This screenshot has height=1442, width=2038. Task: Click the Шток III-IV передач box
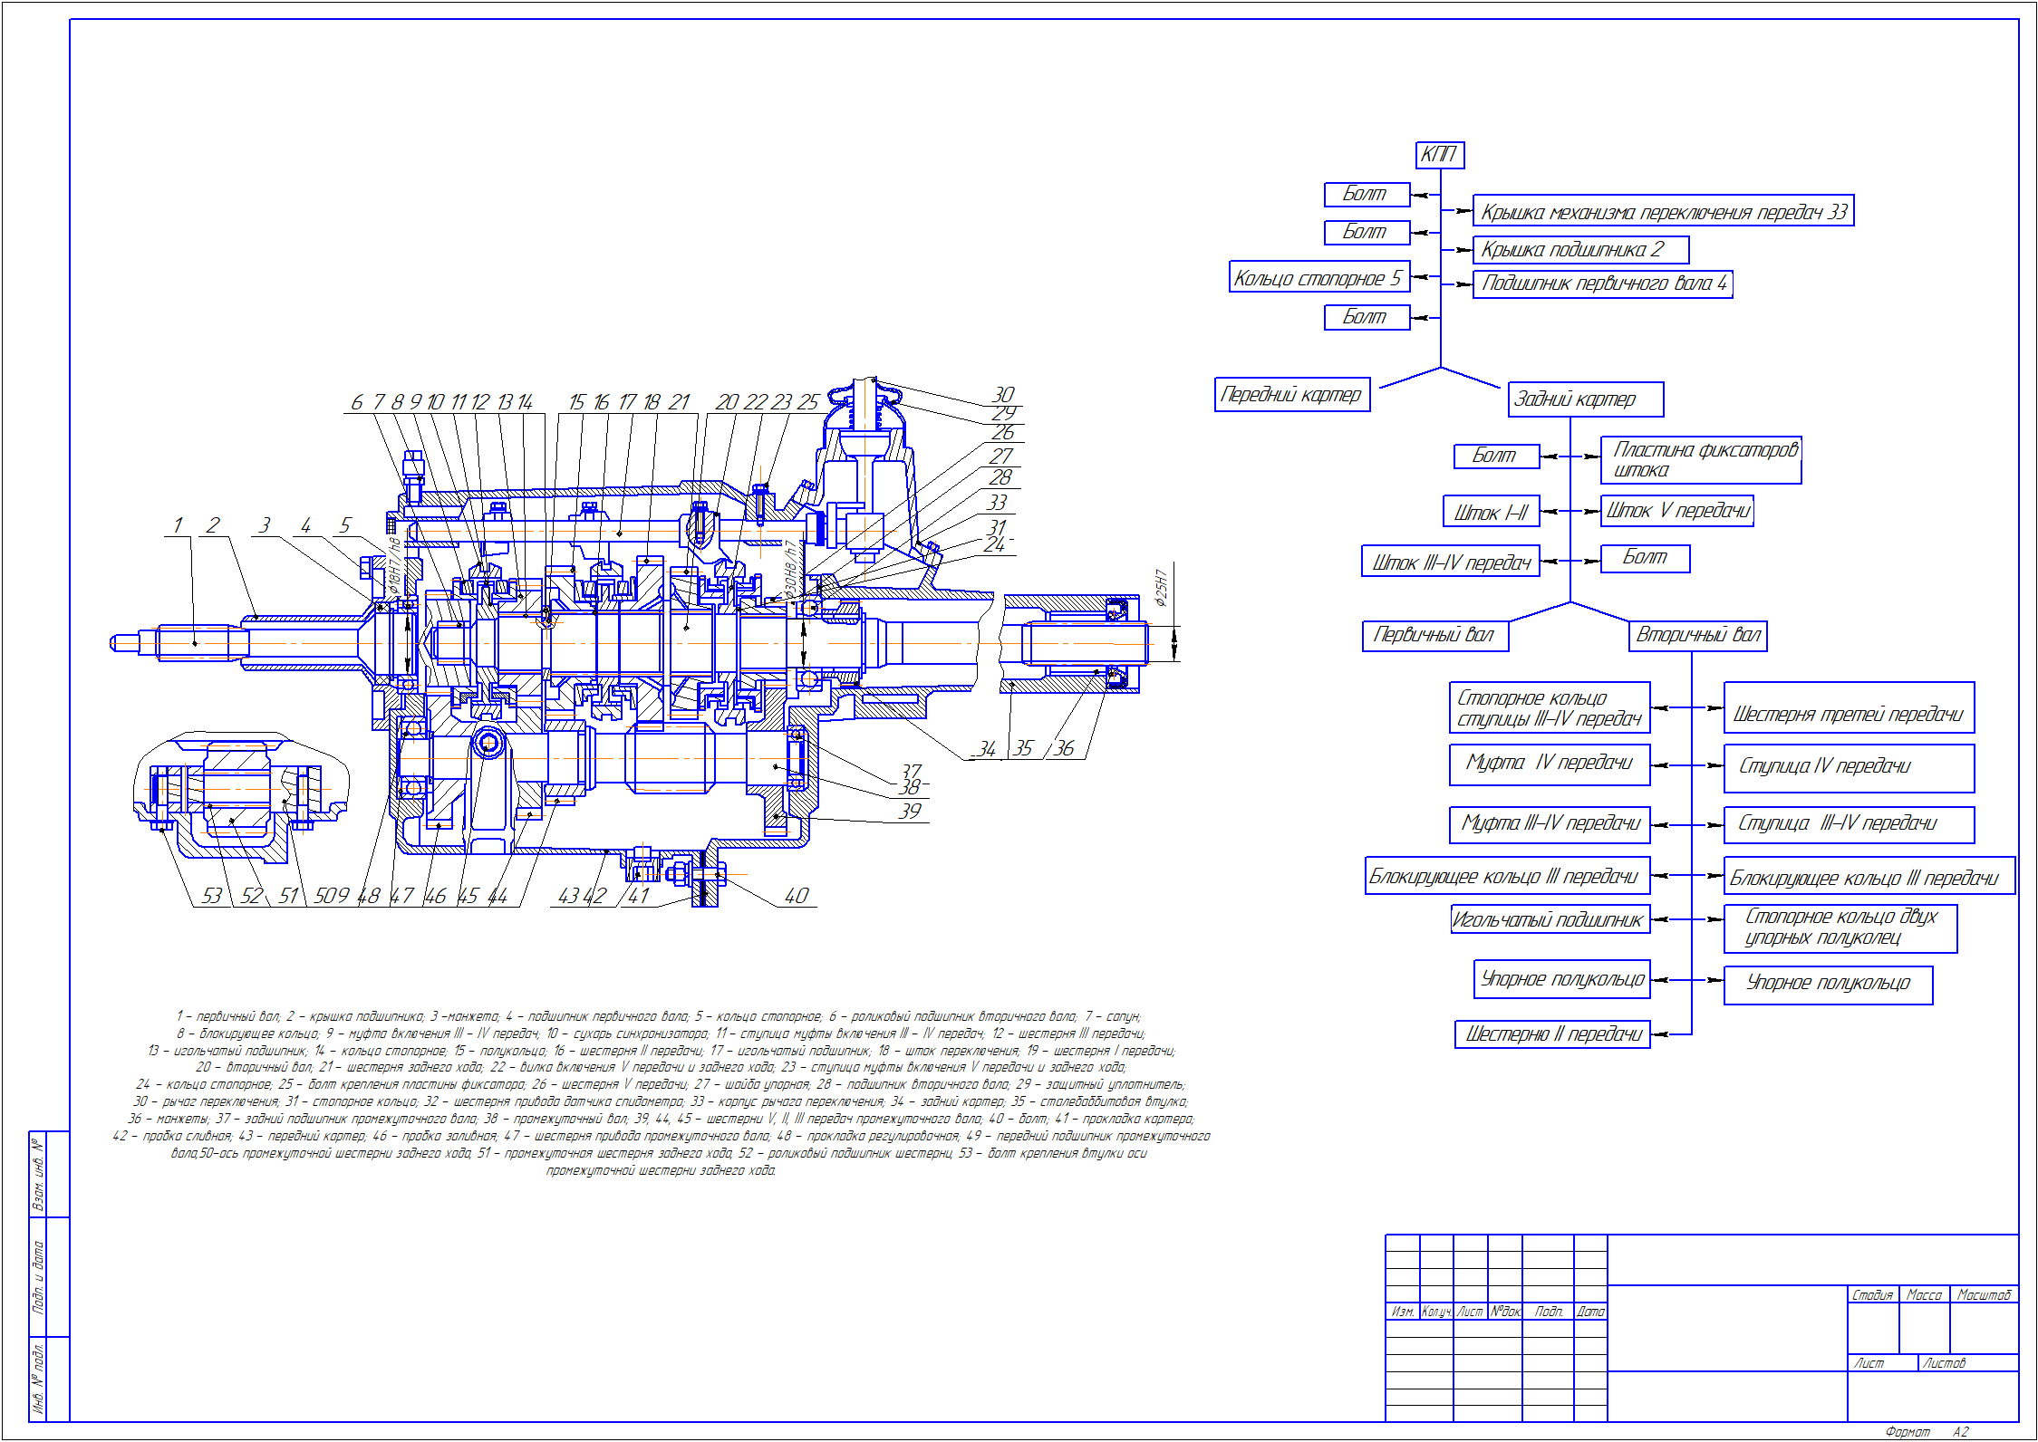pyautogui.click(x=1450, y=562)
